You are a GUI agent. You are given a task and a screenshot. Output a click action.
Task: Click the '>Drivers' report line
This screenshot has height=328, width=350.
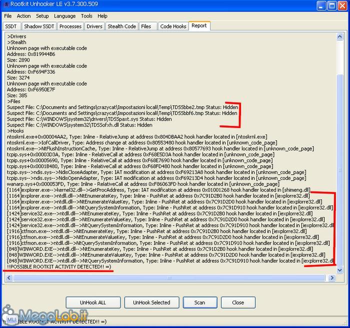(16, 36)
